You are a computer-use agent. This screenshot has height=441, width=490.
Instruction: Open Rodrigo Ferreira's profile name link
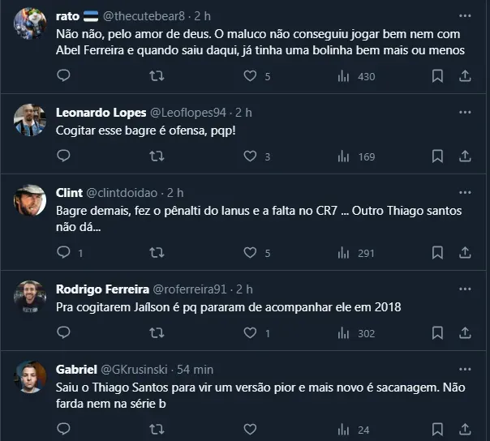tap(101, 289)
